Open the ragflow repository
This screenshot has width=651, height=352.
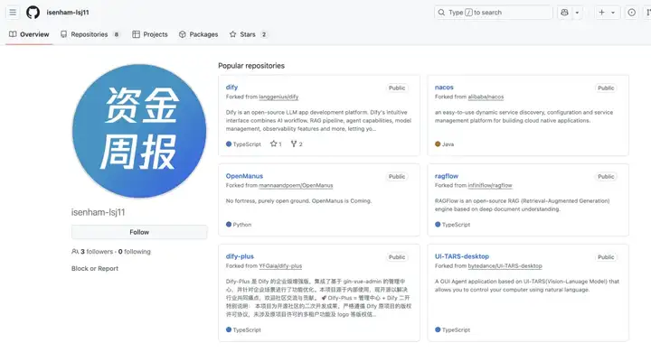tap(447, 176)
